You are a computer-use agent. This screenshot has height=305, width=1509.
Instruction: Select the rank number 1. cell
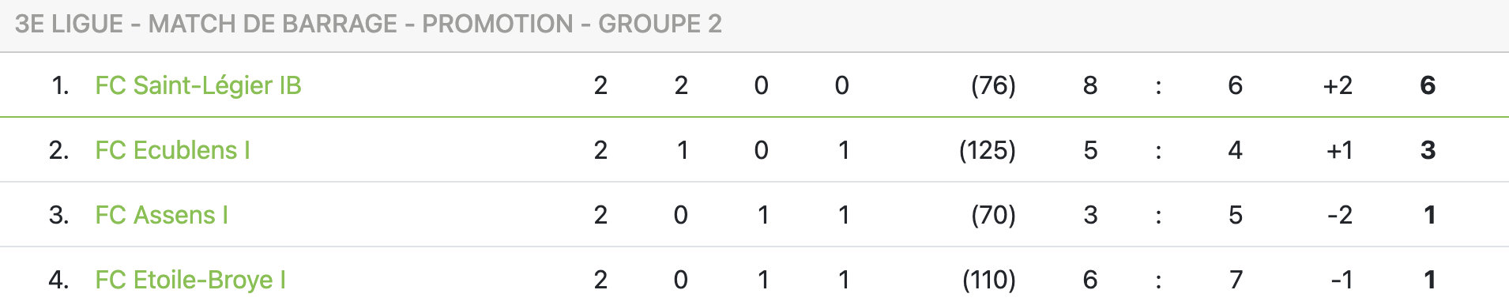60,85
